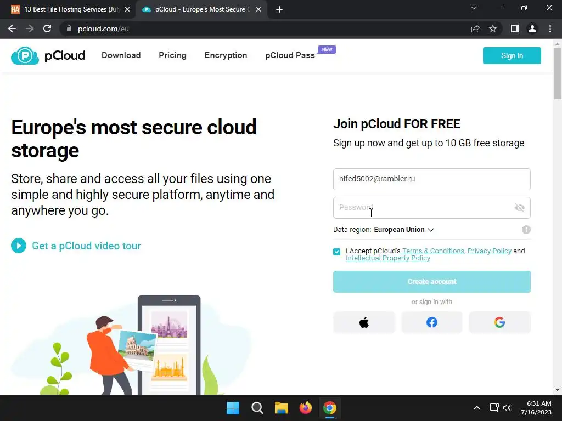Image resolution: width=562 pixels, height=421 pixels.
Task: Click the scrollbar down arrow
Action: [557, 390]
